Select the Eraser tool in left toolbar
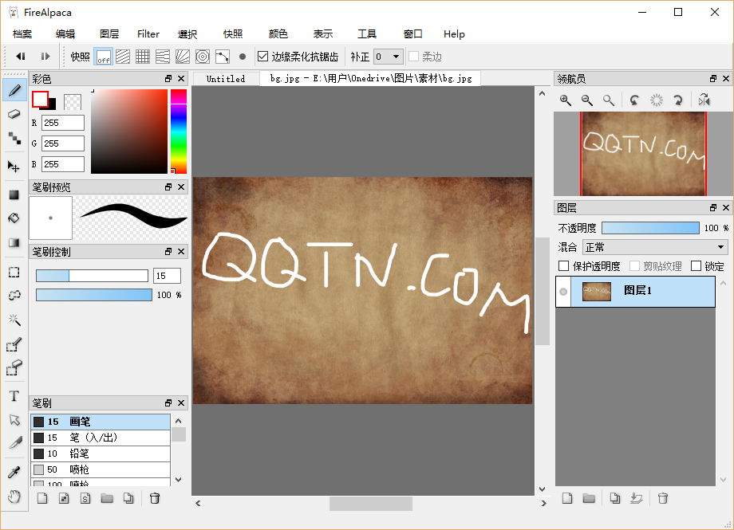 tap(14, 115)
